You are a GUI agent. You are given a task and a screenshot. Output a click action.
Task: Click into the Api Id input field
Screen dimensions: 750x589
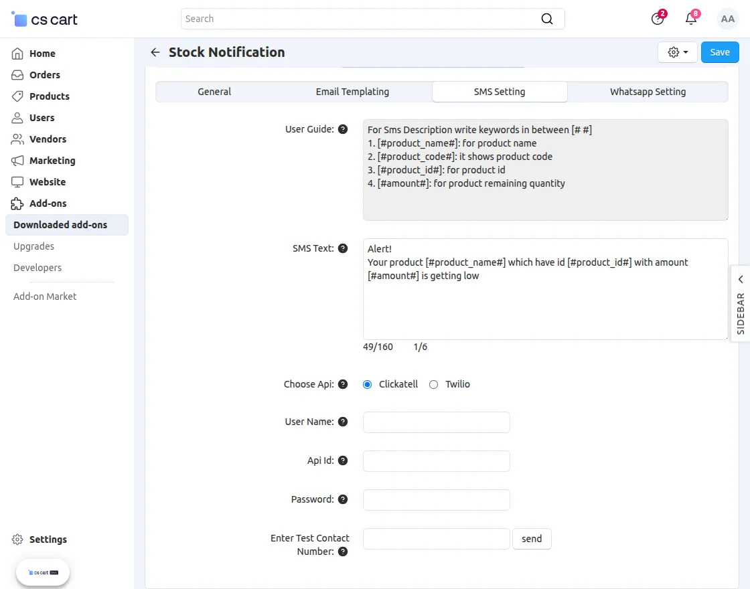(x=437, y=461)
